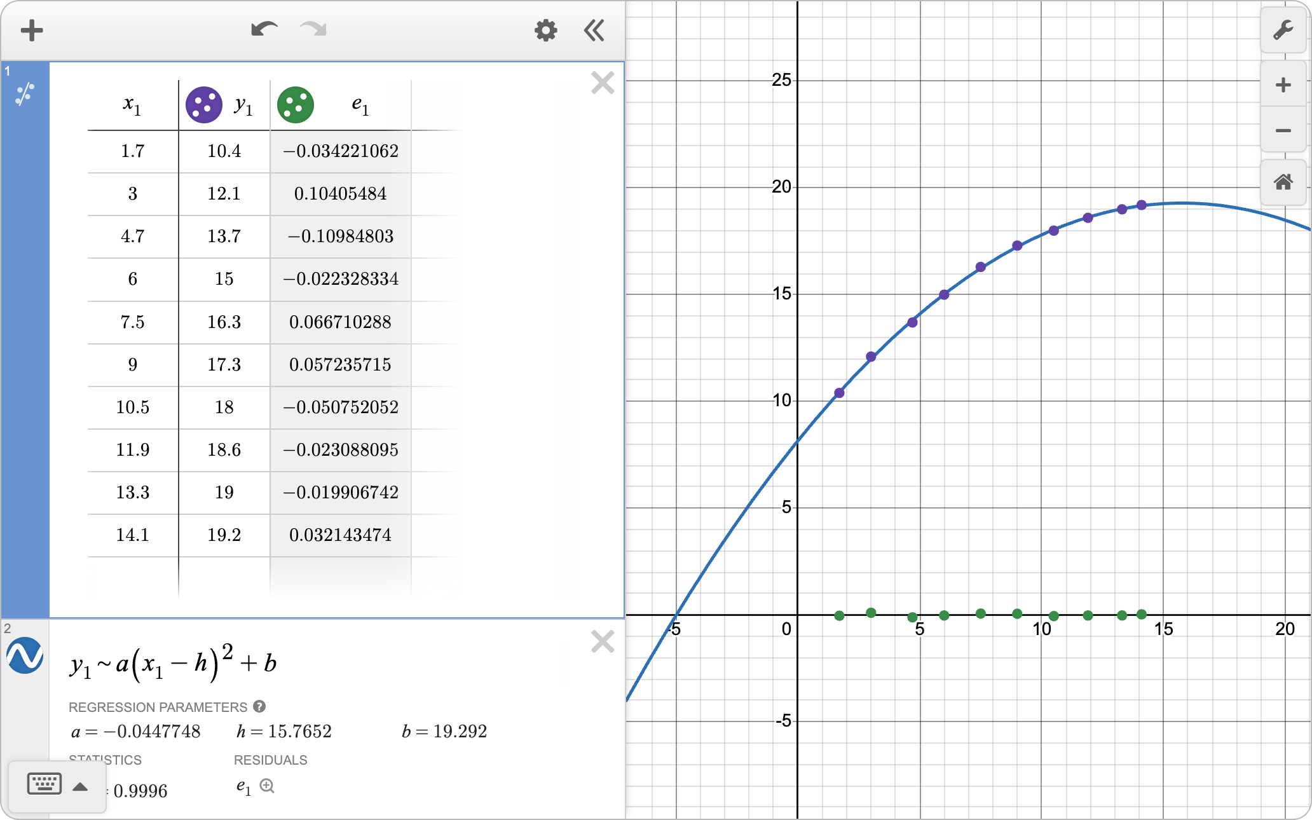
Task: Select cell containing y value 12.1
Action: click(224, 194)
